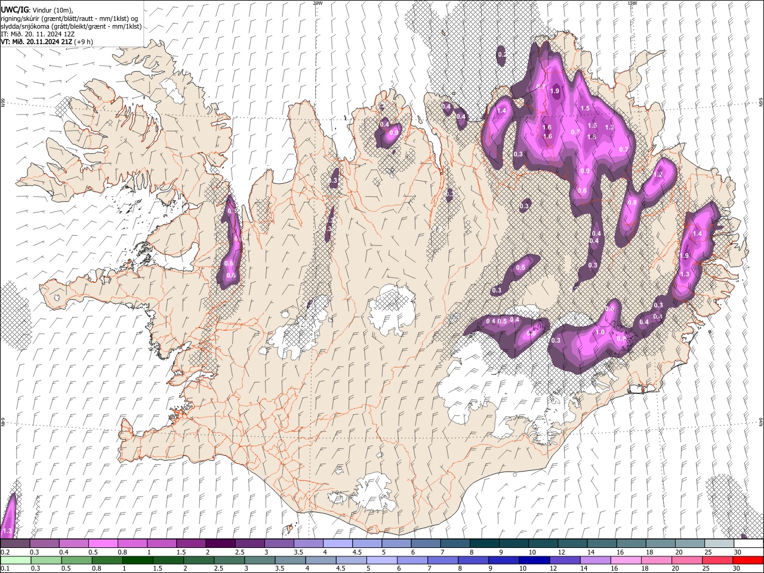Click the 64N latitude label on right edge
Viewport: 764px width, 573px height.
[761, 421]
